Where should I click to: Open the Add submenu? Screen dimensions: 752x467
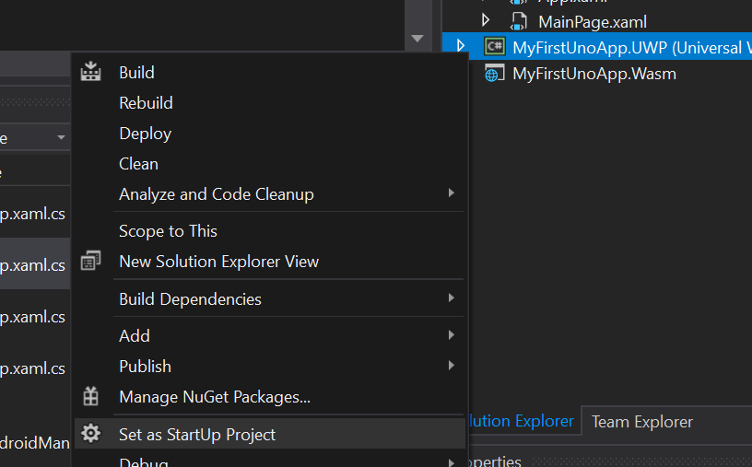[268, 335]
